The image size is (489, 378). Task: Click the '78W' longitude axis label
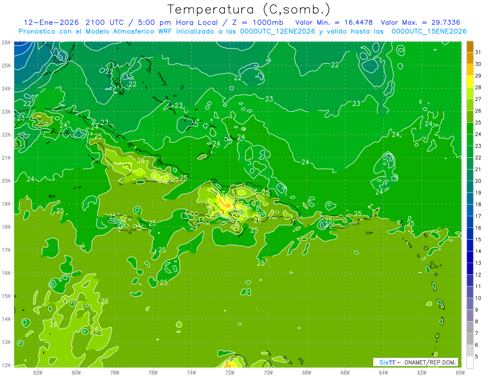click(115, 372)
